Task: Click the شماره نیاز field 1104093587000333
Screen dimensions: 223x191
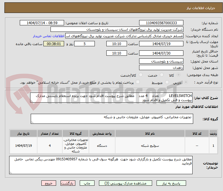Action: 161,23
